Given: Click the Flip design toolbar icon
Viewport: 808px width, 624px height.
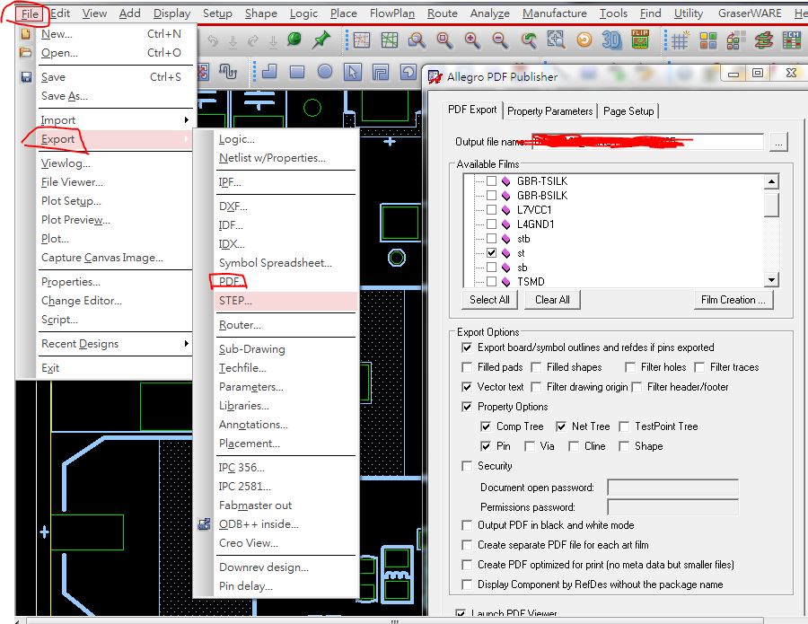Looking at the screenshot, I should pos(640,40).
